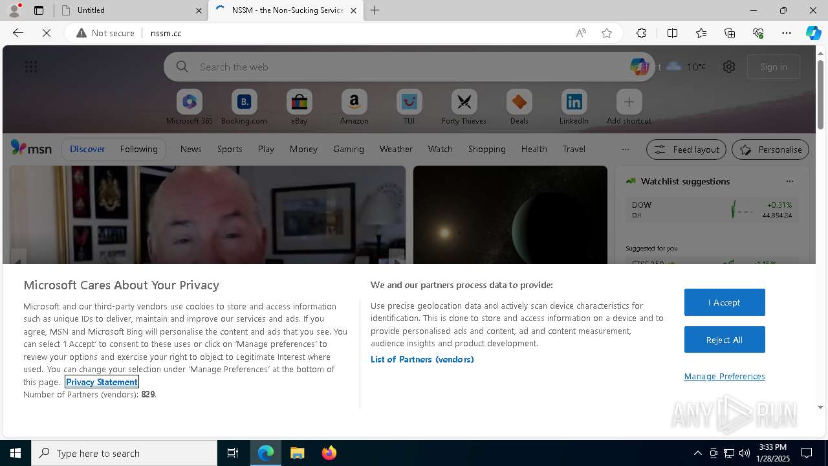Open the Privacy Statement link
The width and height of the screenshot is (828, 466).
click(102, 382)
